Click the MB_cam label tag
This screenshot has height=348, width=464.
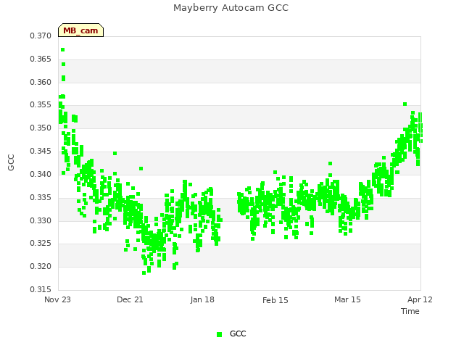(80, 30)
